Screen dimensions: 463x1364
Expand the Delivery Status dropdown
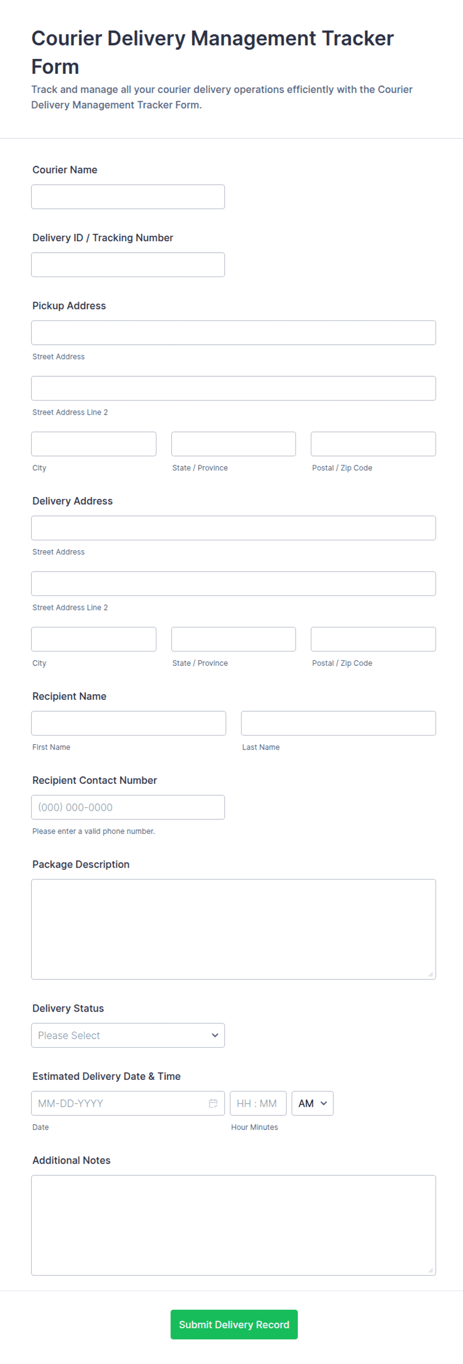tap(128, 1035)
